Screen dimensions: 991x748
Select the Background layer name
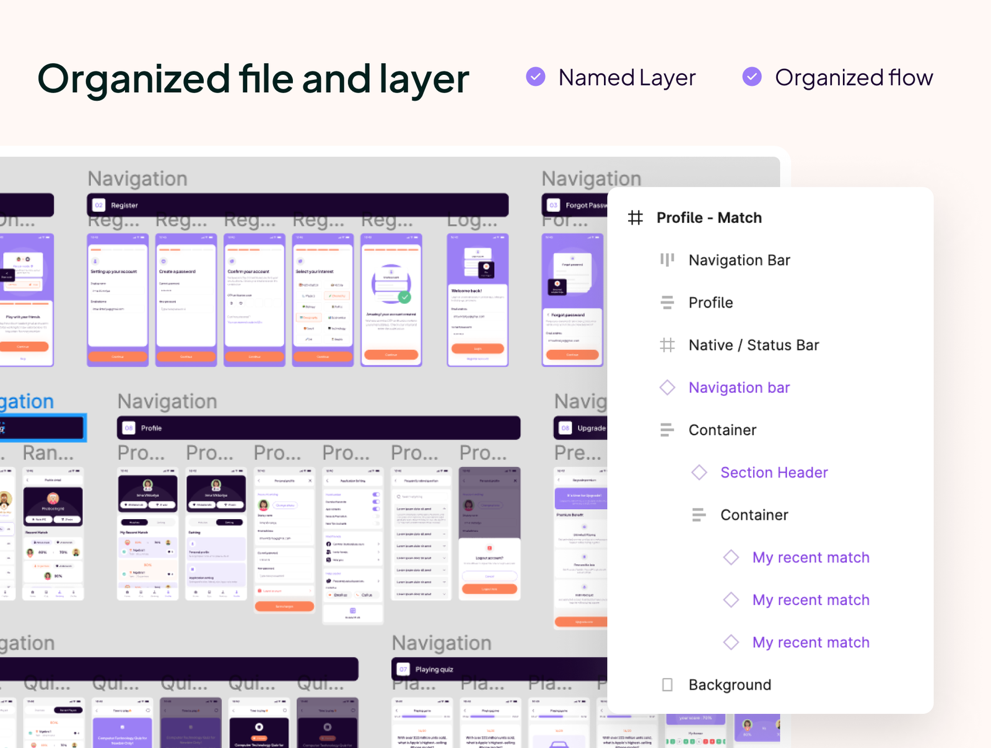(730, 685)
